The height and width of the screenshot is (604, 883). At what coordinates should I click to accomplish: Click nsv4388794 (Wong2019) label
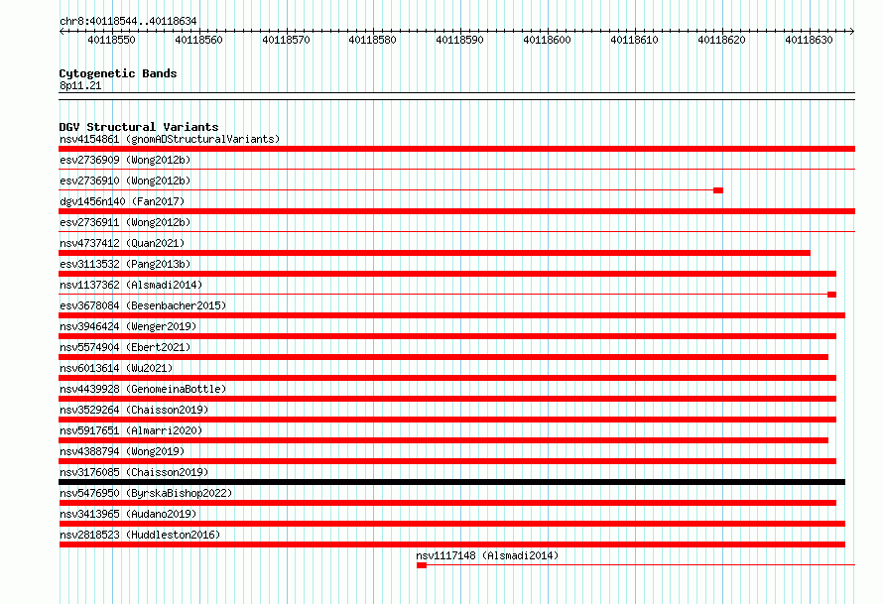(x=122, y=451)
